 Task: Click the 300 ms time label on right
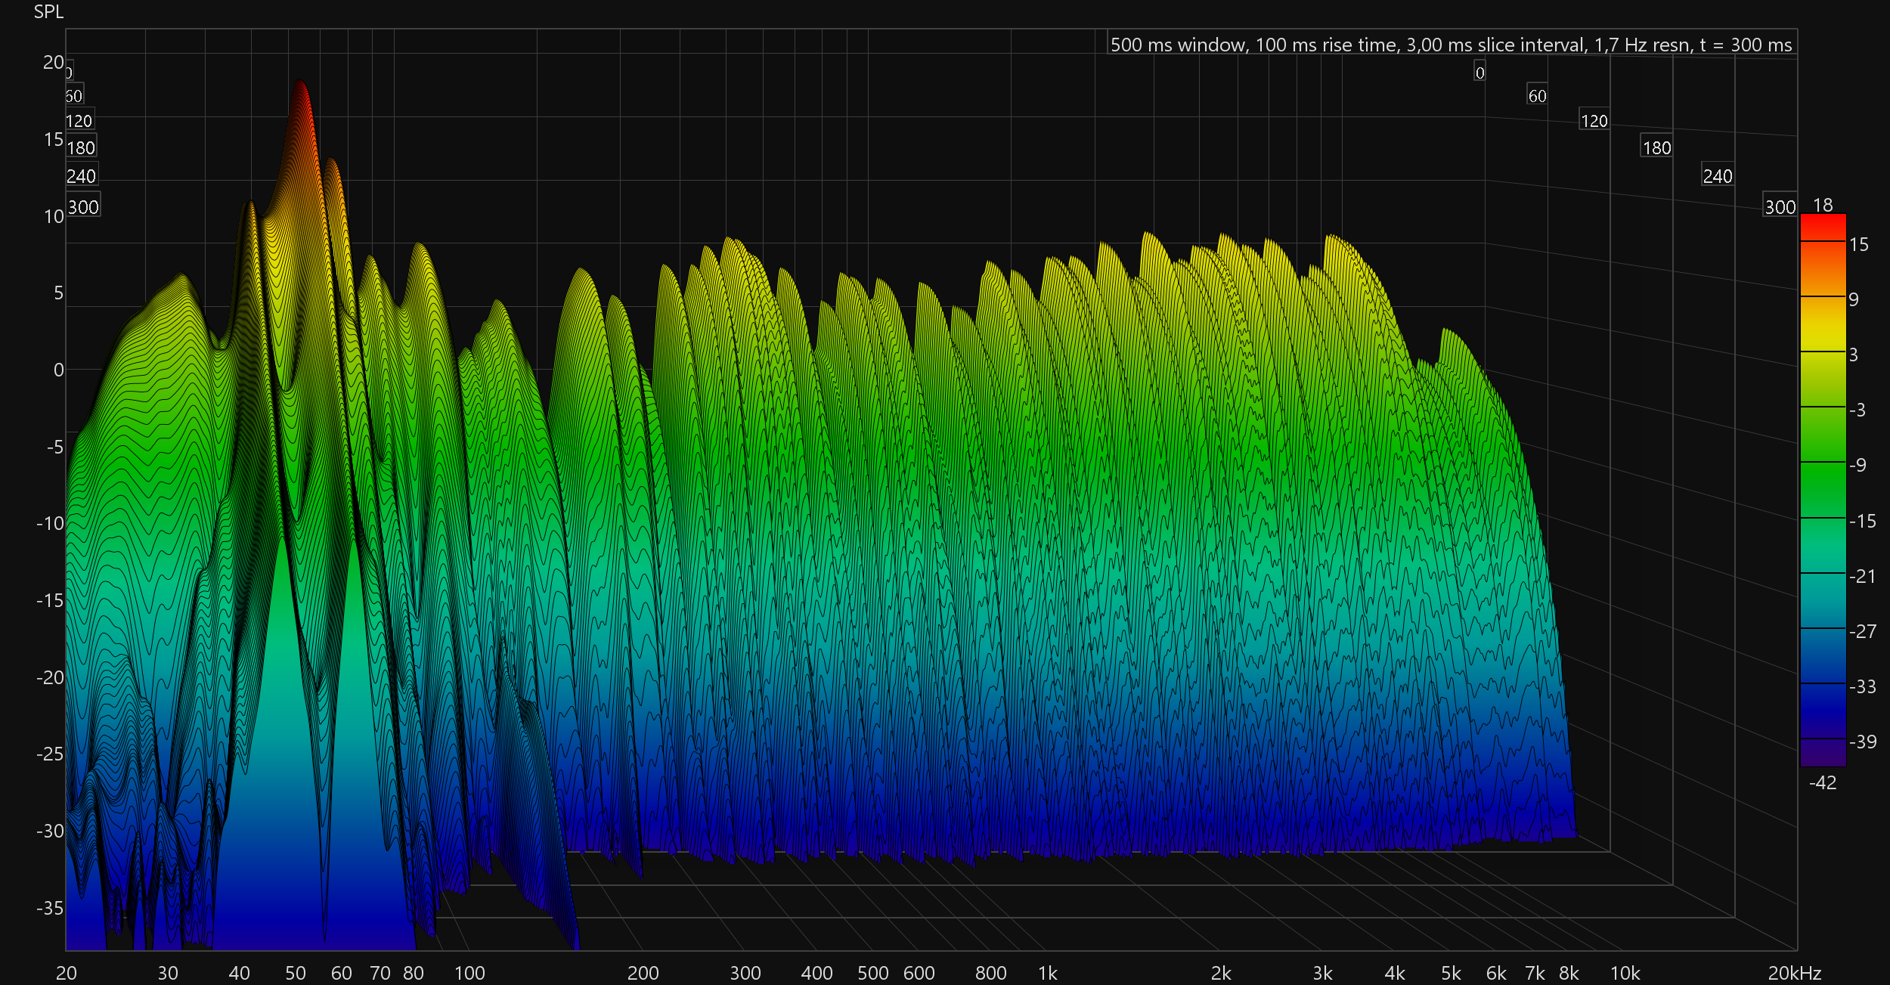click(1780, 207)
